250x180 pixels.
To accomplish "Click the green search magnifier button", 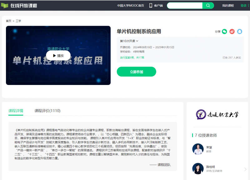I will coord(208,6).
